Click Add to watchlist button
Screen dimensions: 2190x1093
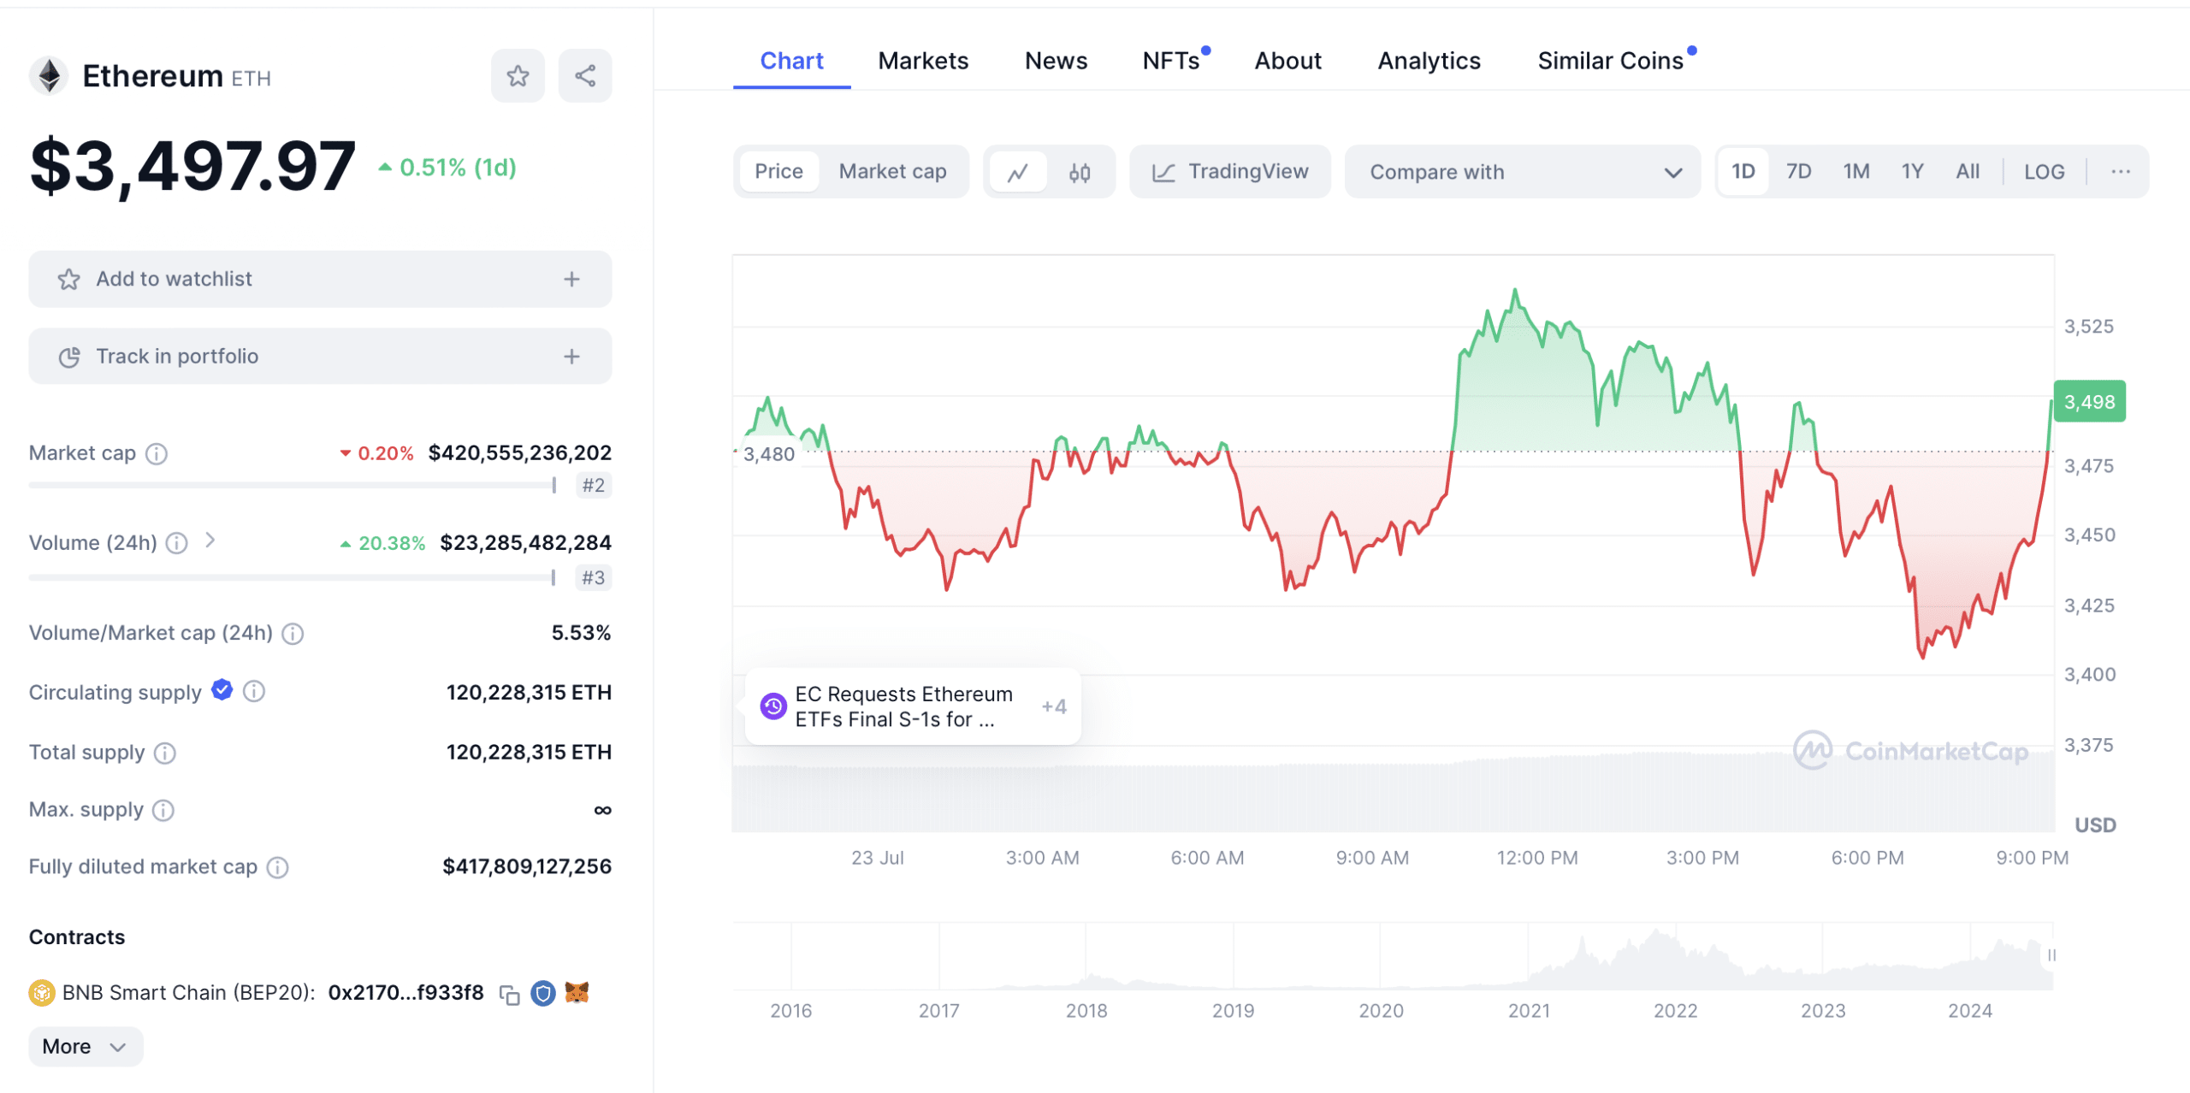(320, 280)
